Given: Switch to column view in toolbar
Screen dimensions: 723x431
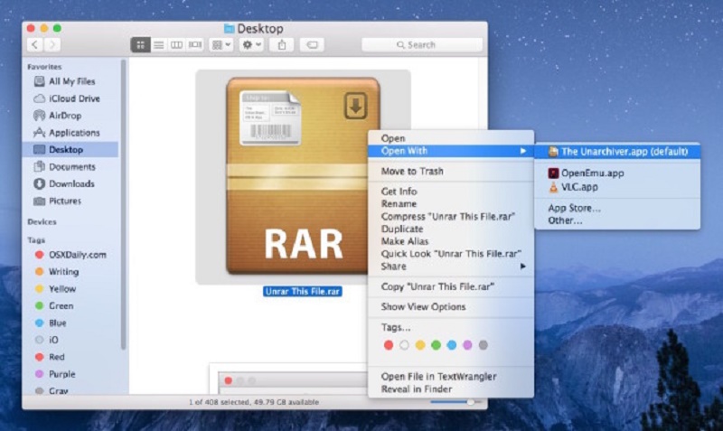Looking at the screenshot, I should 176,44.
